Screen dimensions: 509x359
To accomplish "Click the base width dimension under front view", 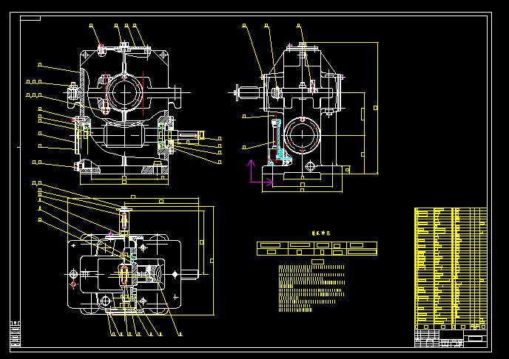I will (124, 180).
